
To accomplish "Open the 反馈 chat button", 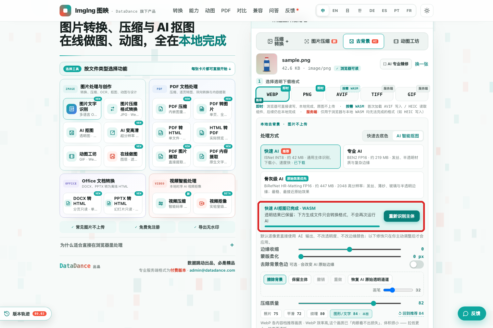I will pyautogui.click(x=472, y=314).
